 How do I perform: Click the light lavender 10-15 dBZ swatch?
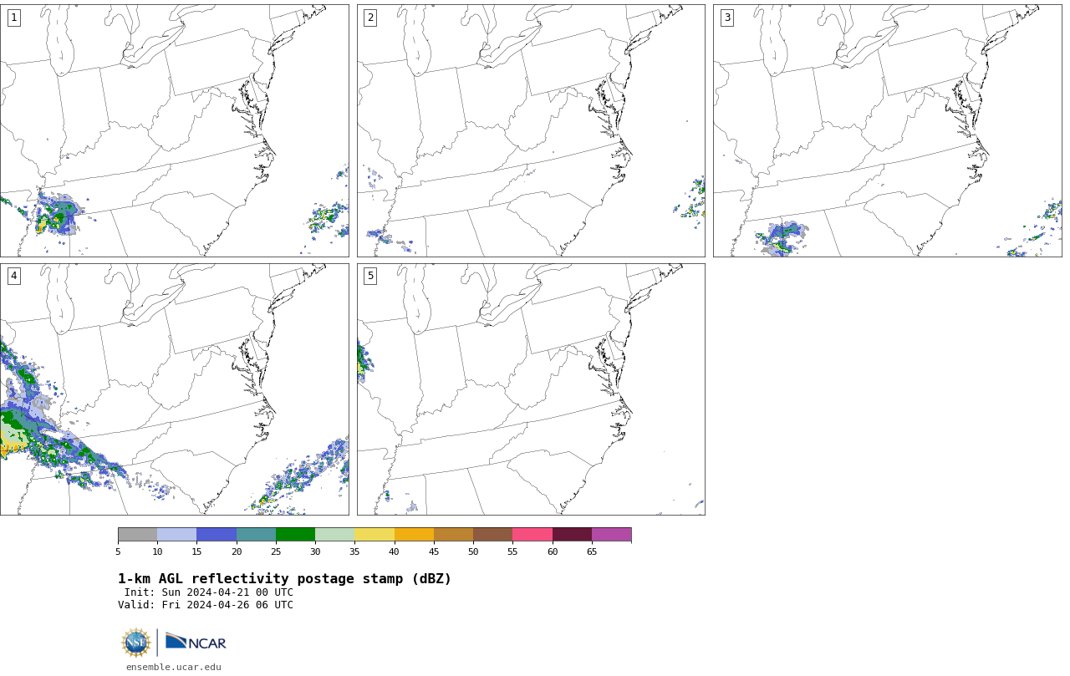tap(176, 535)
